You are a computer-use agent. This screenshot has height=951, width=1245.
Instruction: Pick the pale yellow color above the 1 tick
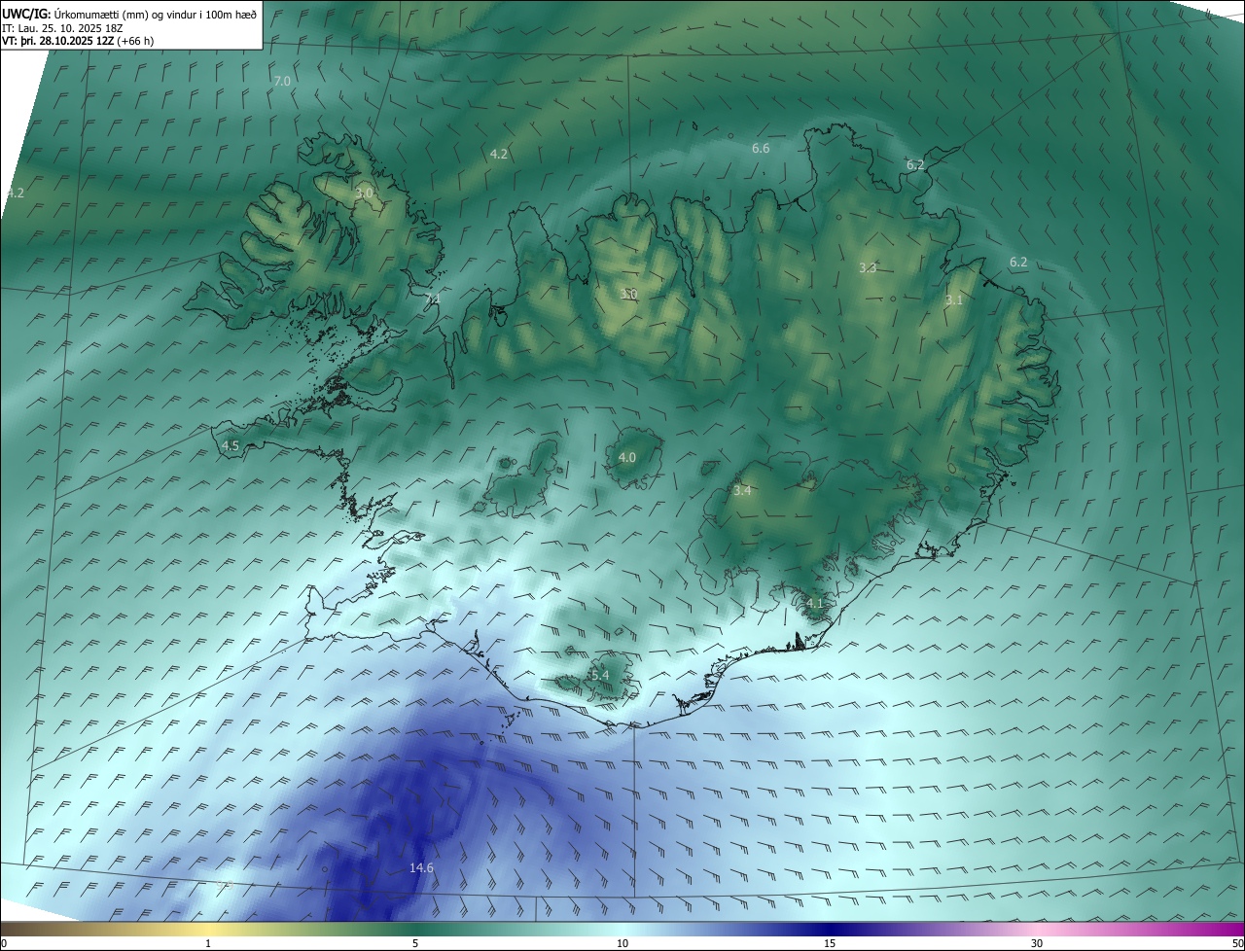point(208,929)
